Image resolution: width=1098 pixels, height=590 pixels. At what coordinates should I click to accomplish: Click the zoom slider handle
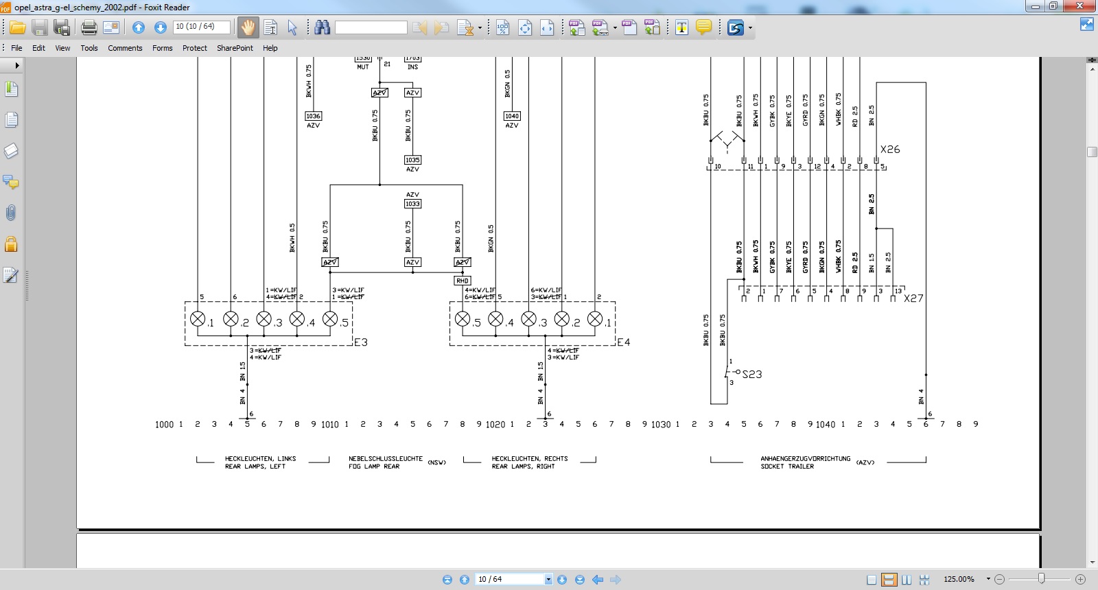[x=1041, y=579]
